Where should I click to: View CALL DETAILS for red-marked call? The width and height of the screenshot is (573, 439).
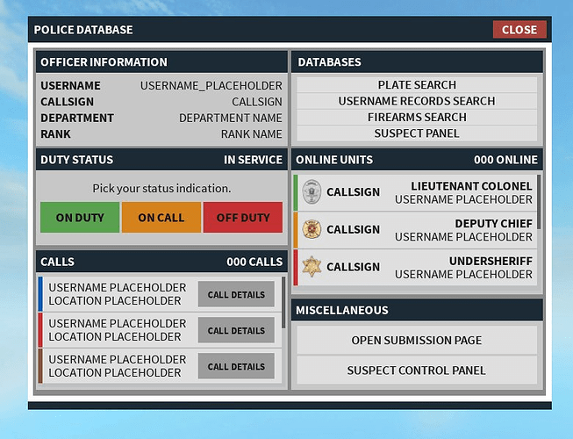236,330
